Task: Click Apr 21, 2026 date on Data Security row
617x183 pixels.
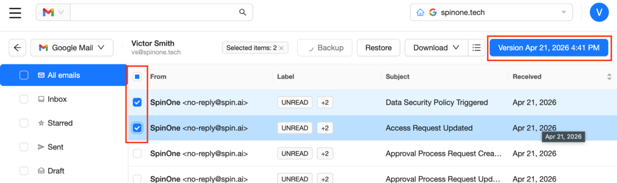Action: tap(534, 102)
